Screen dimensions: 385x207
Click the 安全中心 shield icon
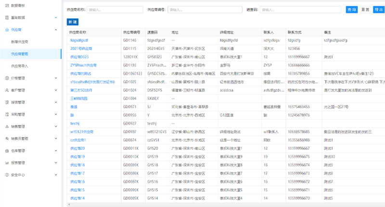(7, 175)
